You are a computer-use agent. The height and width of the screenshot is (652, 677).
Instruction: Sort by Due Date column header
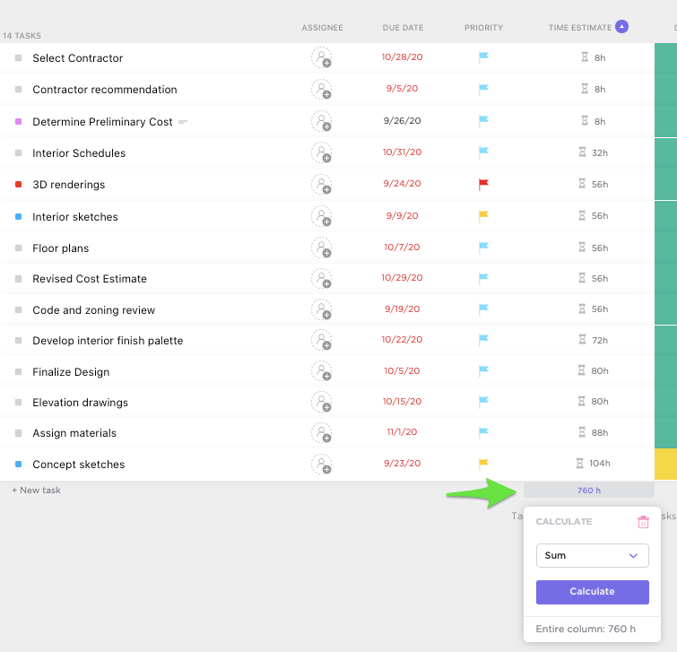[x=403, y=28]
